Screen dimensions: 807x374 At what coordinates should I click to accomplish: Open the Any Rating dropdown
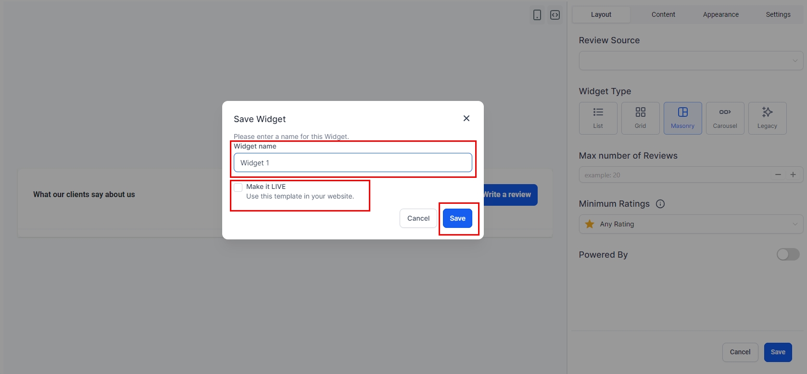(x=691, y=224)
